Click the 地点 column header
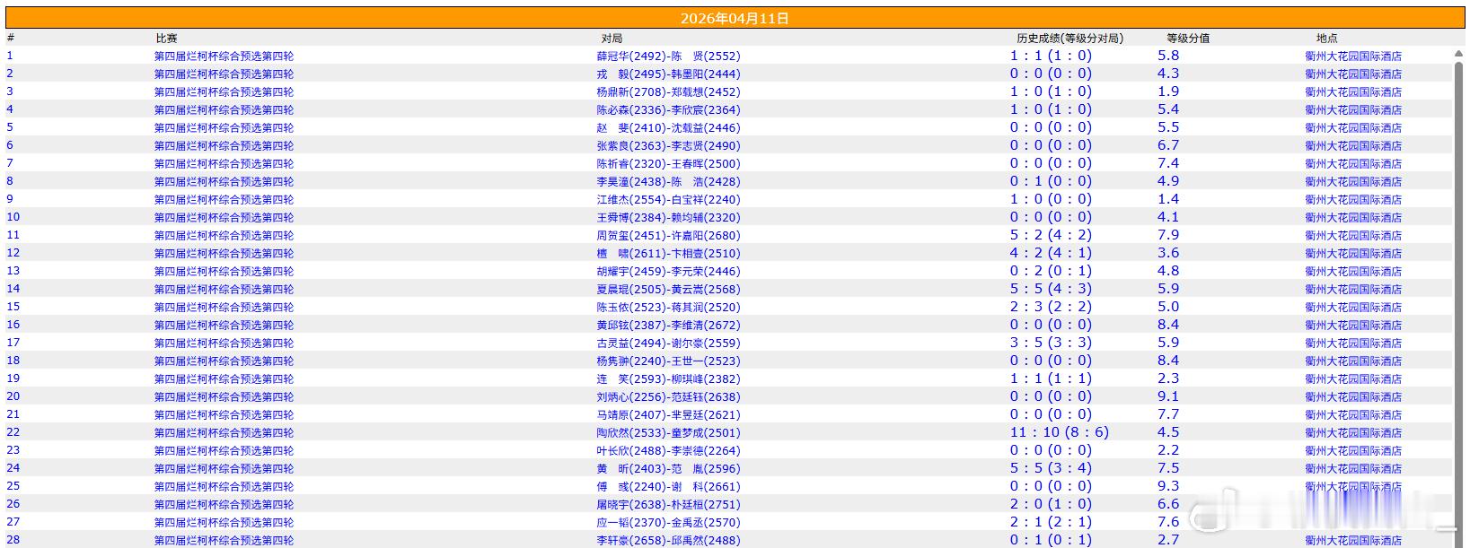 pyautogui.click(x=1327, y=38)
